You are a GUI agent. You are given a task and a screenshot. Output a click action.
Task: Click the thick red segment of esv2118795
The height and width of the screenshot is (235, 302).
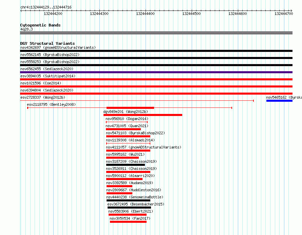click(130, 108)
